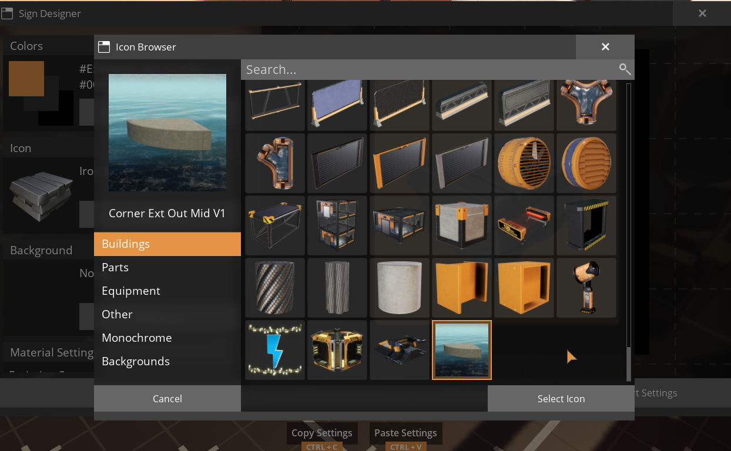Pick the orange hollow box frame icon
The image size is (731, 451).
524,287
